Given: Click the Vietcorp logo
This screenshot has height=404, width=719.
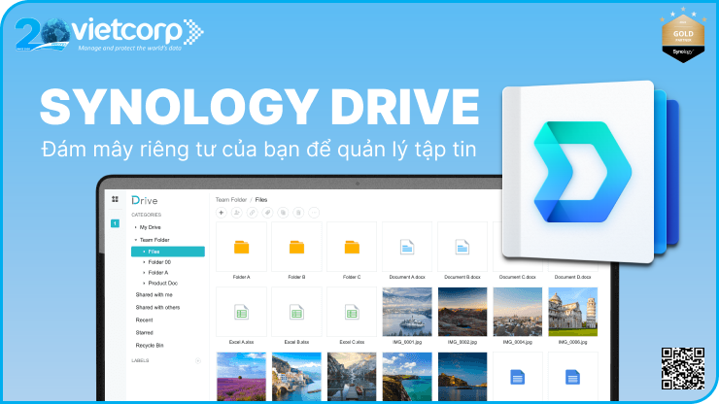Looking at the screenshot, I should pos(109,34).
